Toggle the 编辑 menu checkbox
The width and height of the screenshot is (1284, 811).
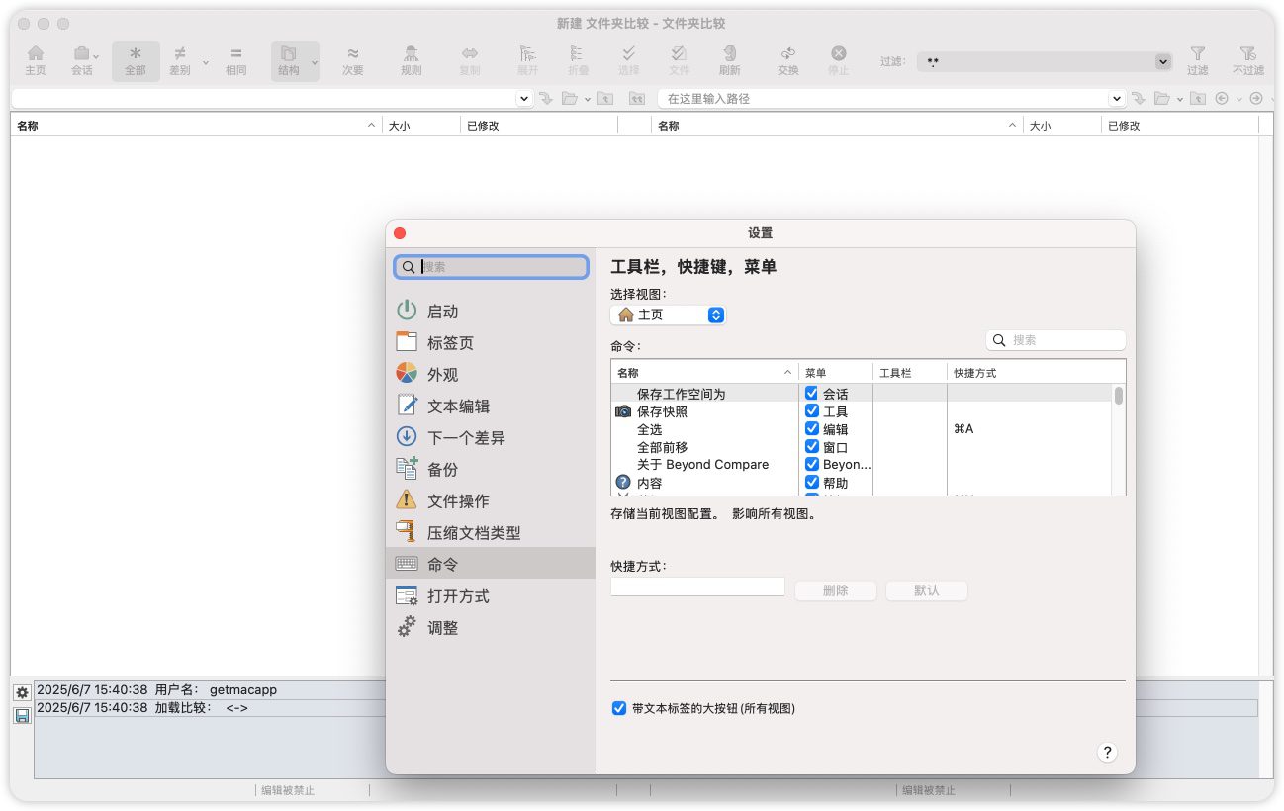coord(812,429)
